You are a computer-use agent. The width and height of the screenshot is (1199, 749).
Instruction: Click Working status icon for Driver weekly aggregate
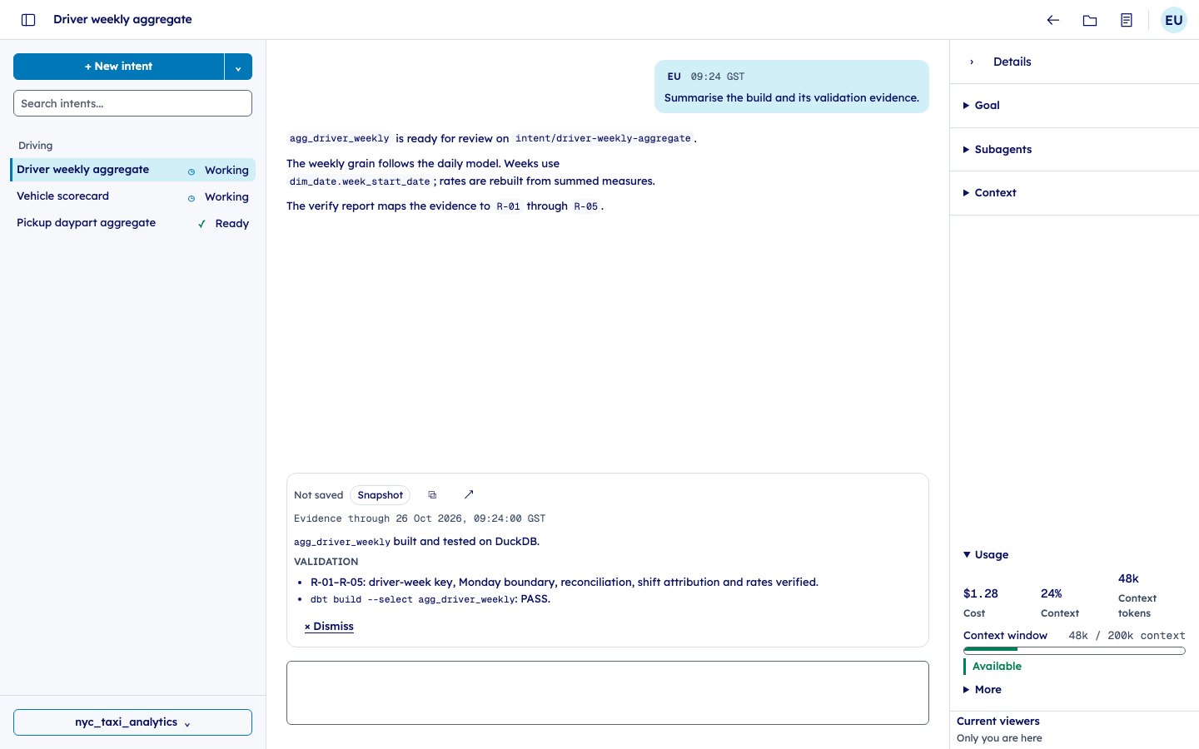point(192,171)
